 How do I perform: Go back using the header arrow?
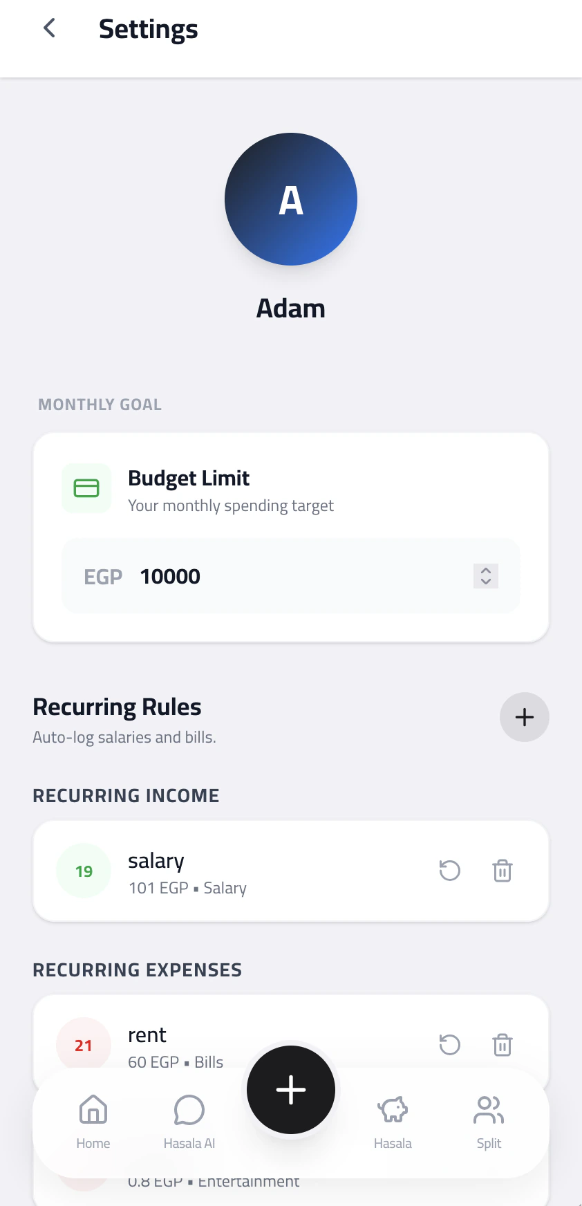(49, 28)
